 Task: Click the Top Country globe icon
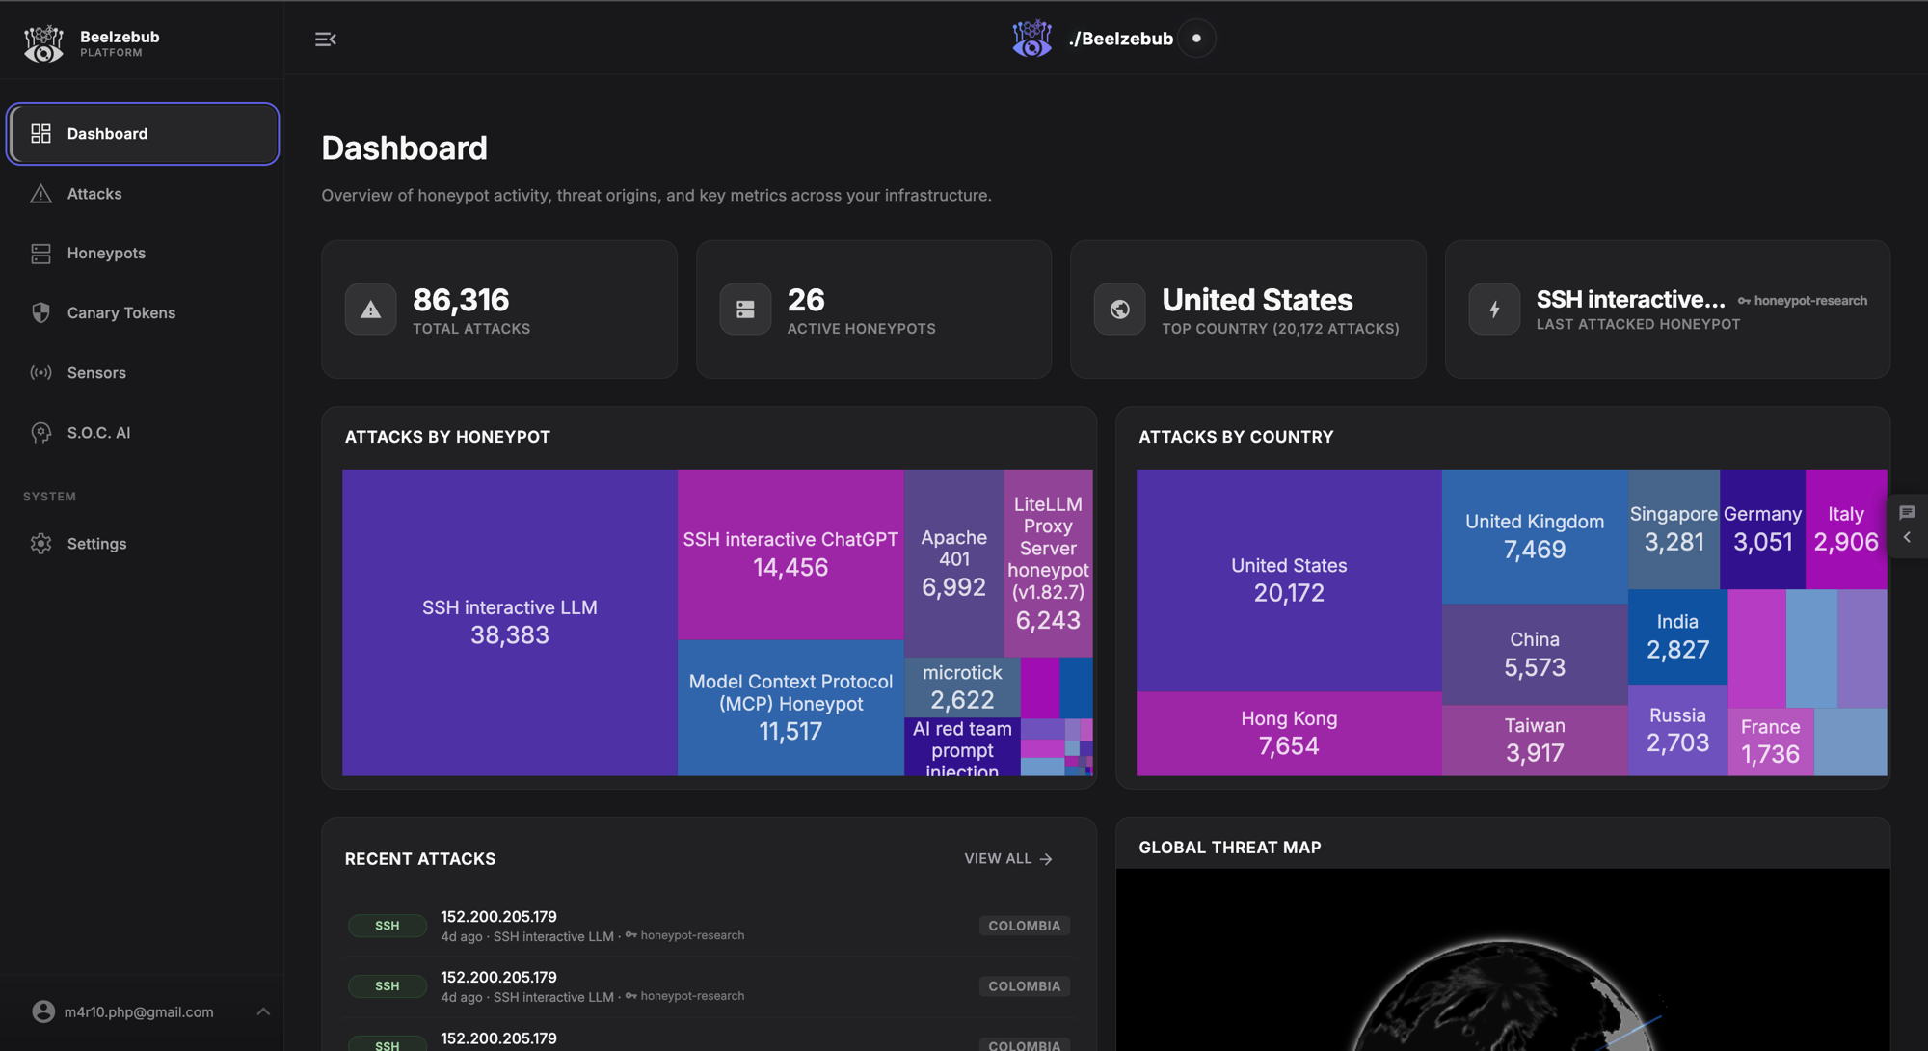click(x=1119, y=310)
